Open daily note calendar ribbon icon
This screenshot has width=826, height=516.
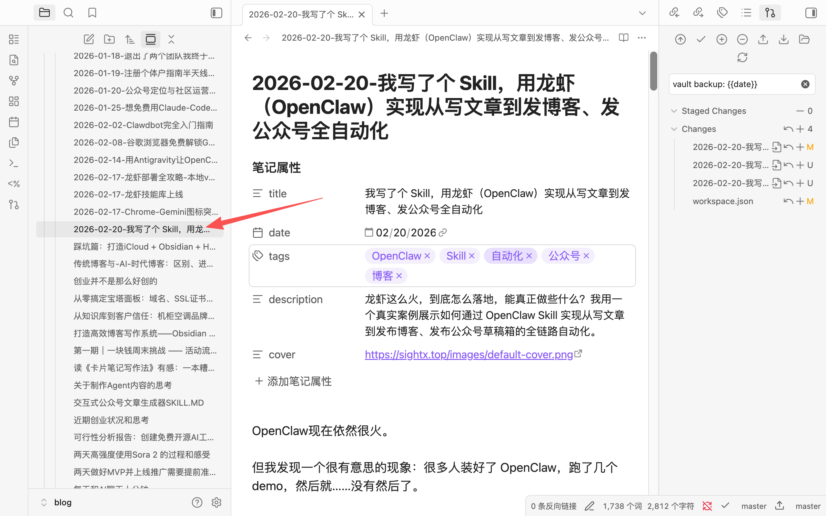(x=14, y=122)
